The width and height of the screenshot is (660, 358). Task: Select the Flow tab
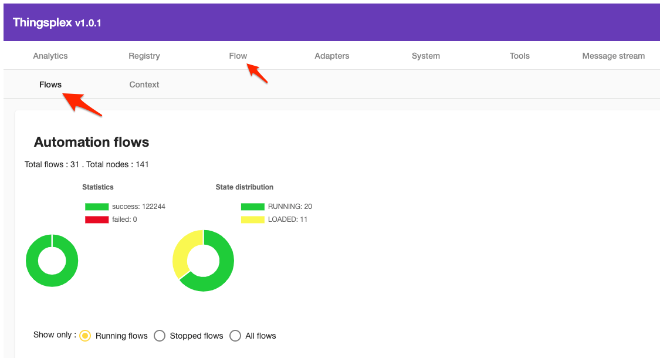click(x=238, y=56)
